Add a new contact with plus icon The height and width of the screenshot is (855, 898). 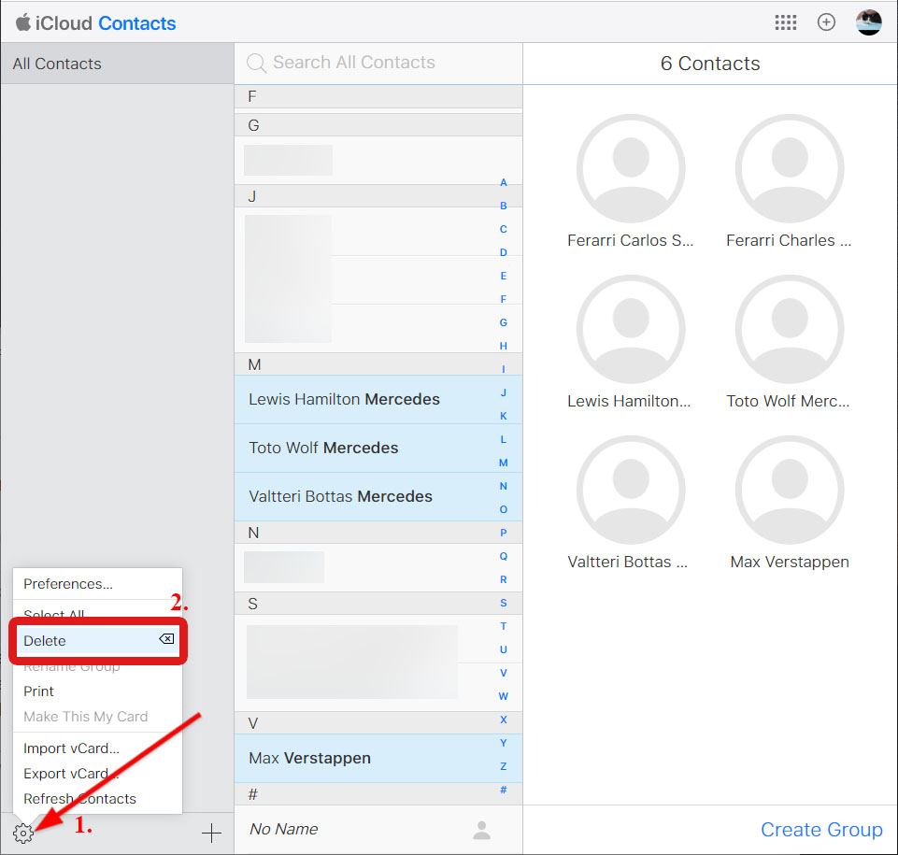[x=211, y=834]
